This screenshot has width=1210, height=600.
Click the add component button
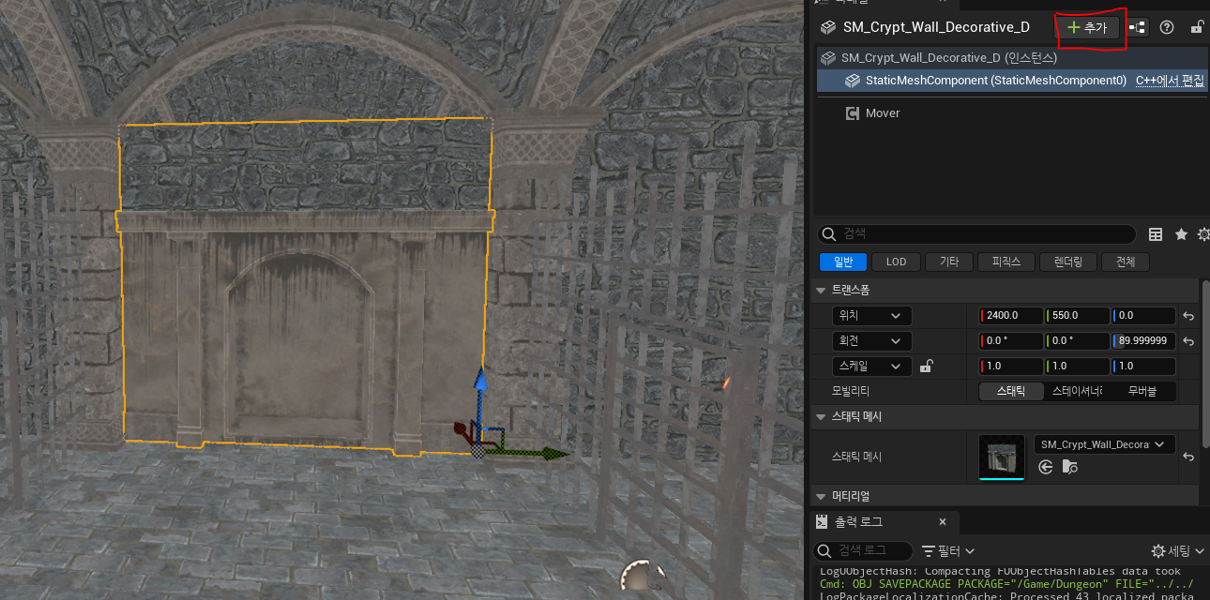click(1087, 28)
